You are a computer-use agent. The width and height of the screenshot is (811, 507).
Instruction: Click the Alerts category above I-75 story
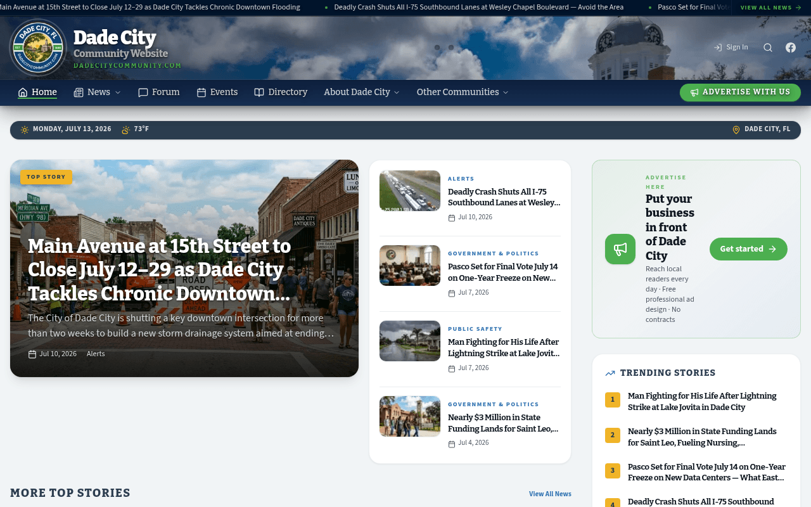[461, 179]
